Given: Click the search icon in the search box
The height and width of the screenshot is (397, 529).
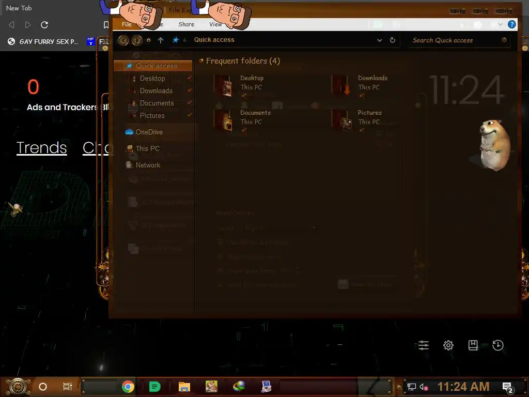Looking at the screenshot, I should [504, 40].
